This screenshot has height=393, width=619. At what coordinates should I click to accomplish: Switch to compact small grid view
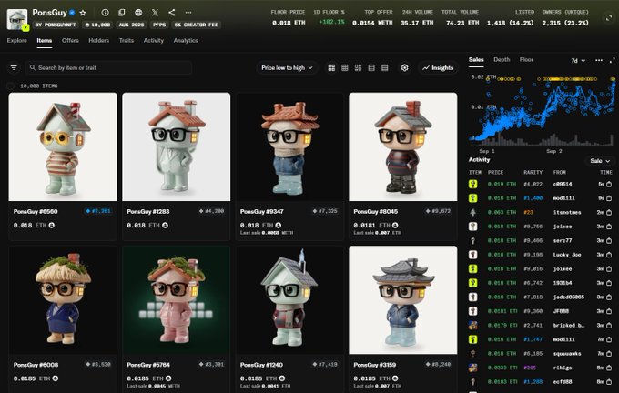click(x=345, y=68)
